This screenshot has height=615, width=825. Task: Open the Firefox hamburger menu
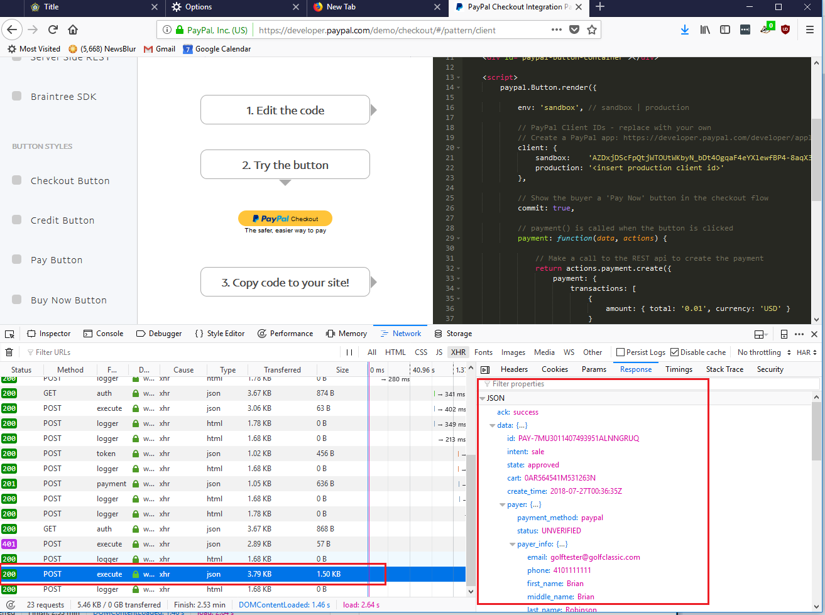pos(810,30)
